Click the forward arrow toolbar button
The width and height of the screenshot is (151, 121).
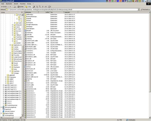(x=10, y=7)
